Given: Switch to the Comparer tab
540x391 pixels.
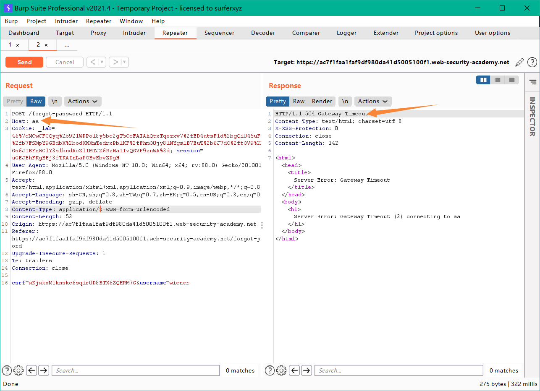Looking at the screenshot, I should coord(306,33).
